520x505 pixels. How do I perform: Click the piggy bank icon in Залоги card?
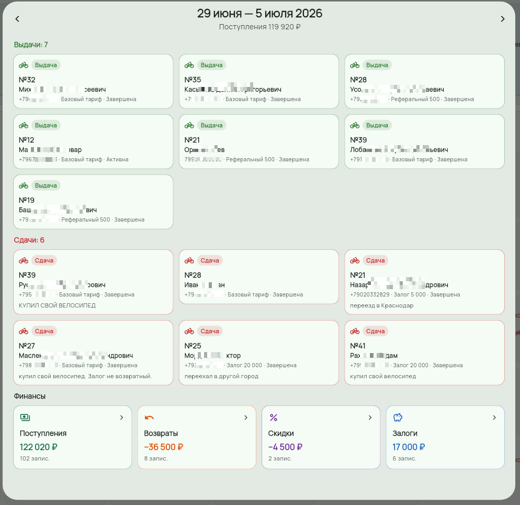pos(398,418)
